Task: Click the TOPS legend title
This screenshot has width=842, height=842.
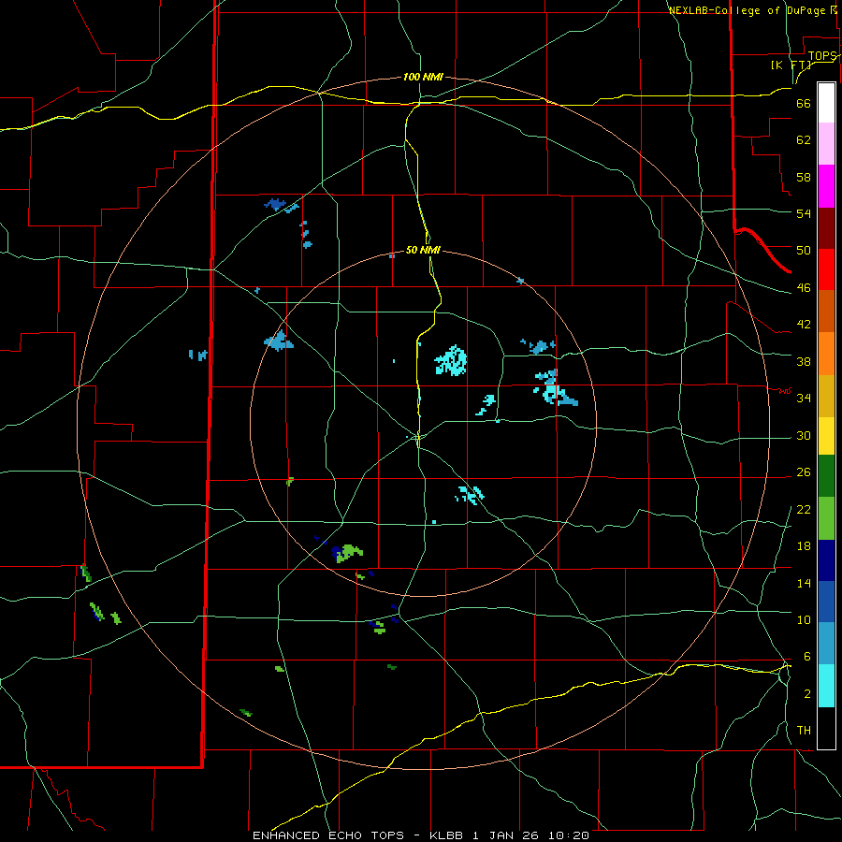Action: pyautogui.click(x=822, y=56)
